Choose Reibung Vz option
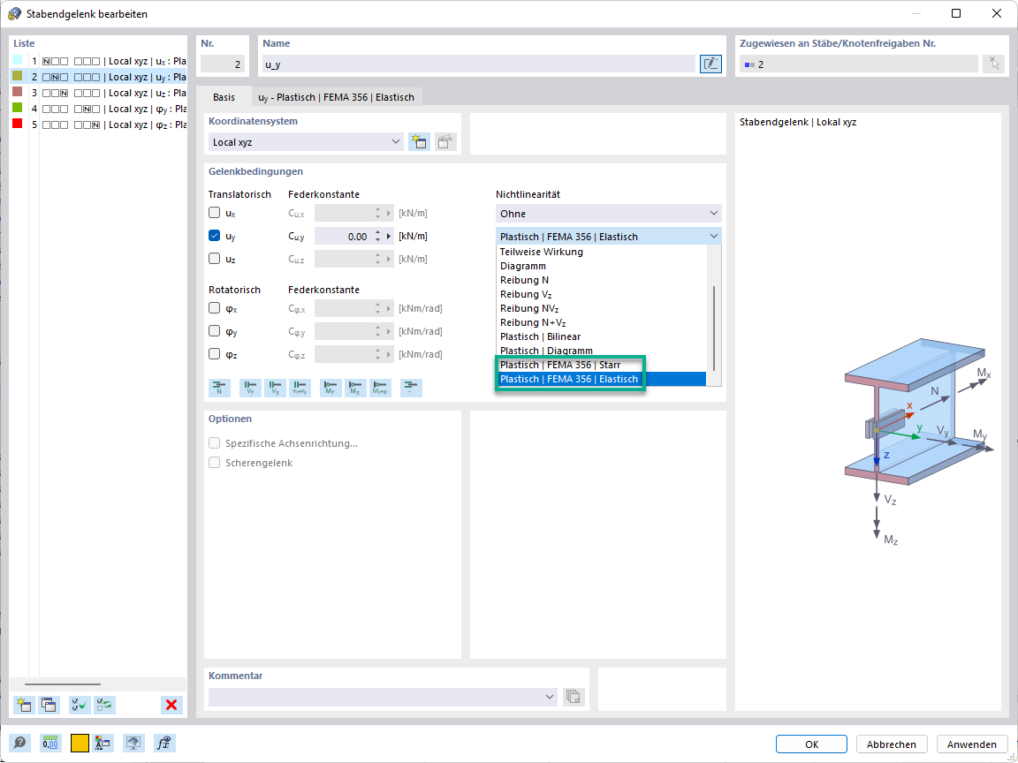The height and width of the screenshot is (763, 1018). 601,295
